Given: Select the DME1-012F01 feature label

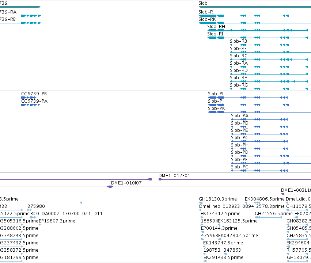Looking at the screenshot, I should click(174, 176).
